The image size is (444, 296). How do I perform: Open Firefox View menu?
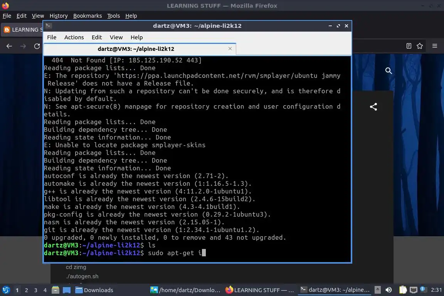point(38,16)
